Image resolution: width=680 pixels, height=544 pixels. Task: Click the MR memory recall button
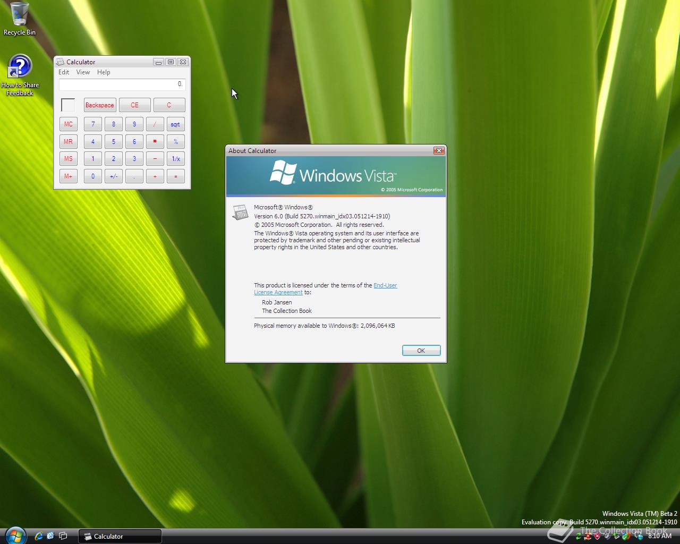click(69, 142)
